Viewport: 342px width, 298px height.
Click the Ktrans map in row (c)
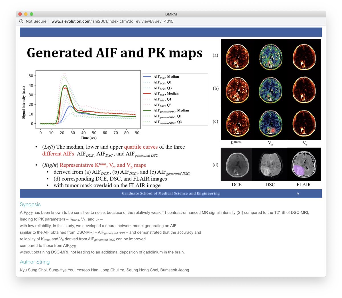[x=237, y=123]
